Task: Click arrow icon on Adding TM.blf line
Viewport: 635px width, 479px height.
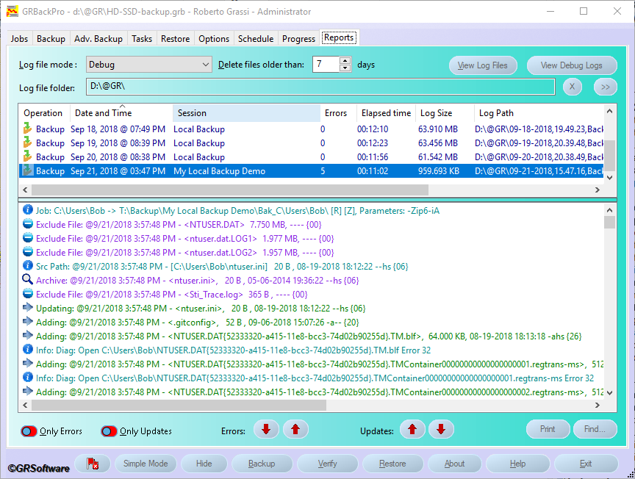Action: coord(27,336)
